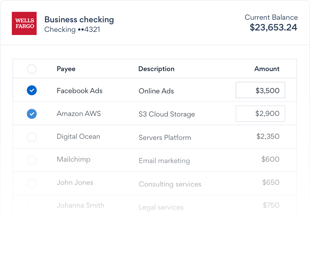Check the Mailchimp payment checkbox
The width and height of the screenshot is (310, 259).
[32, 160]
